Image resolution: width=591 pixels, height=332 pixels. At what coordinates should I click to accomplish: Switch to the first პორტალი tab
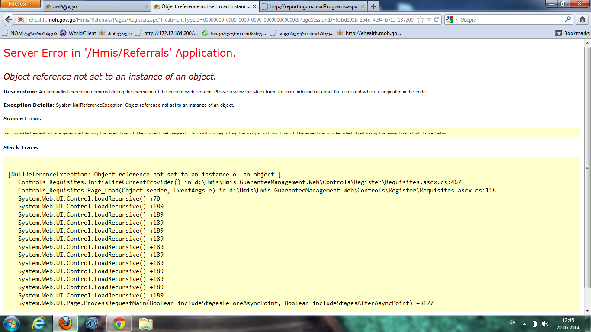point(95,6)
